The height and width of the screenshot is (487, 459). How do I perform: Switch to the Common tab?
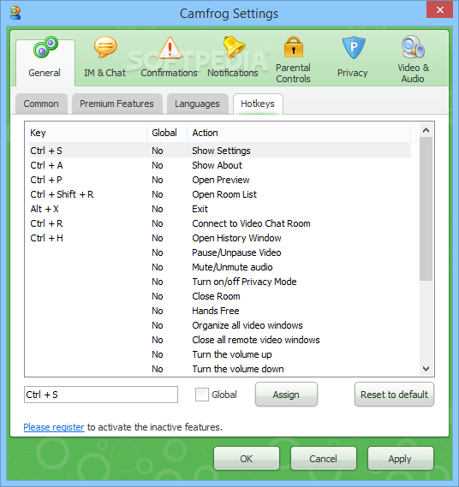pyautogui.click(x=41, y=104)
